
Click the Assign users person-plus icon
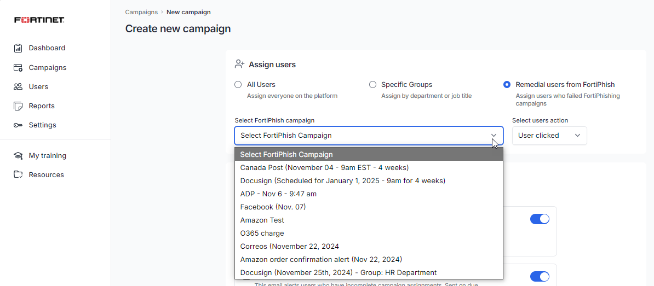pyautogui.click(x=239, y=64)
